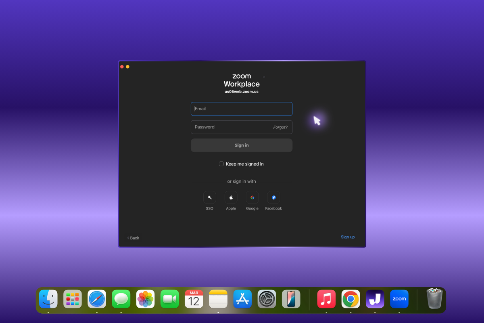Open Calendar showing MAR 12 in dock
Image resolution: width=484 pixels, height=323 pixels.
pyautogui.click(x=194, y=299)
